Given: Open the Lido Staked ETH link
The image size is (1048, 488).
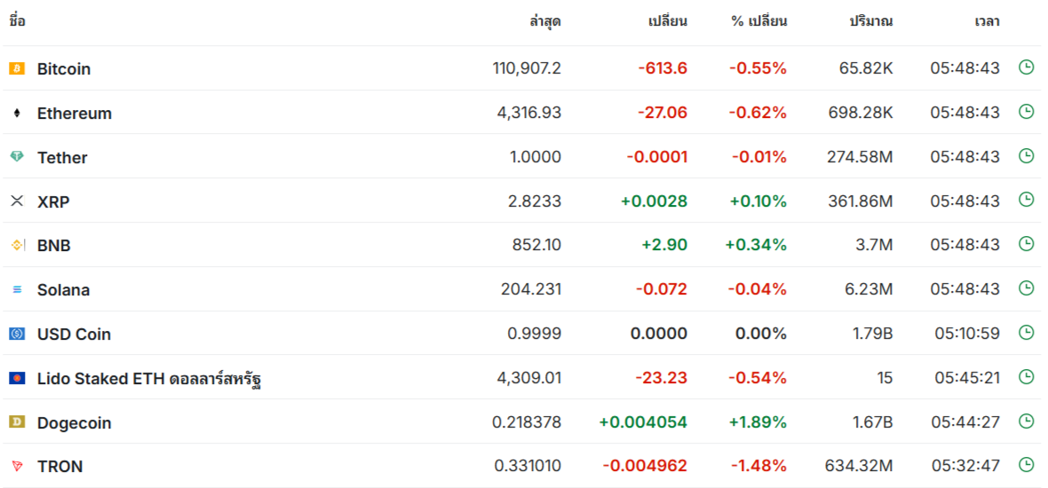Looking at the screenshot, I should click(149, 379).
